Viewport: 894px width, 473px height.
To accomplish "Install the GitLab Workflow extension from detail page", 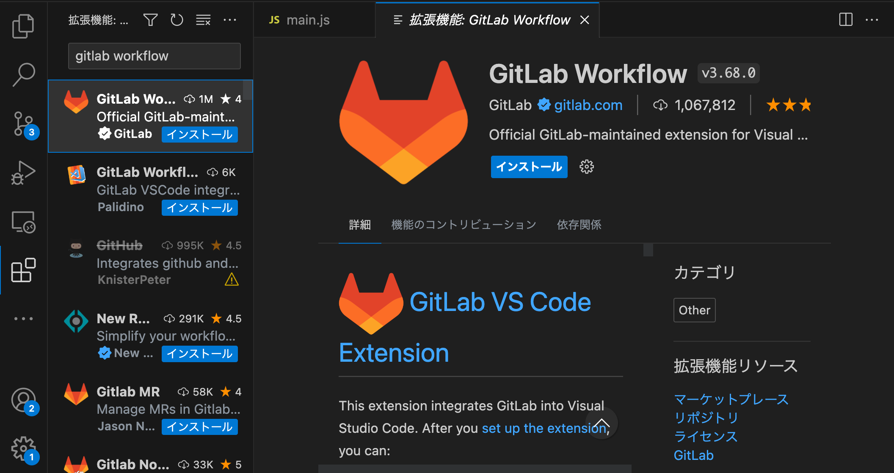I will click(x=529, y=167).
